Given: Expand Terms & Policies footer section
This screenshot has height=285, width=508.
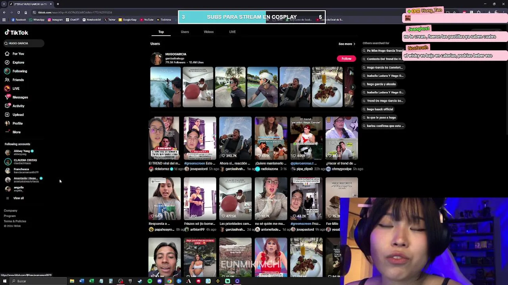Looking at the screenshot, I should [15, 221].
